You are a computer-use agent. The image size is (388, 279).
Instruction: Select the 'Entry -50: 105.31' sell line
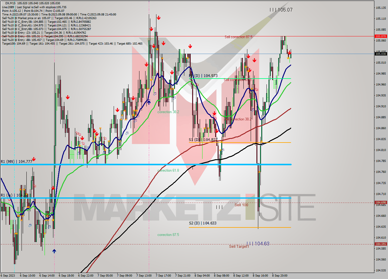click(x=45, y=36)
